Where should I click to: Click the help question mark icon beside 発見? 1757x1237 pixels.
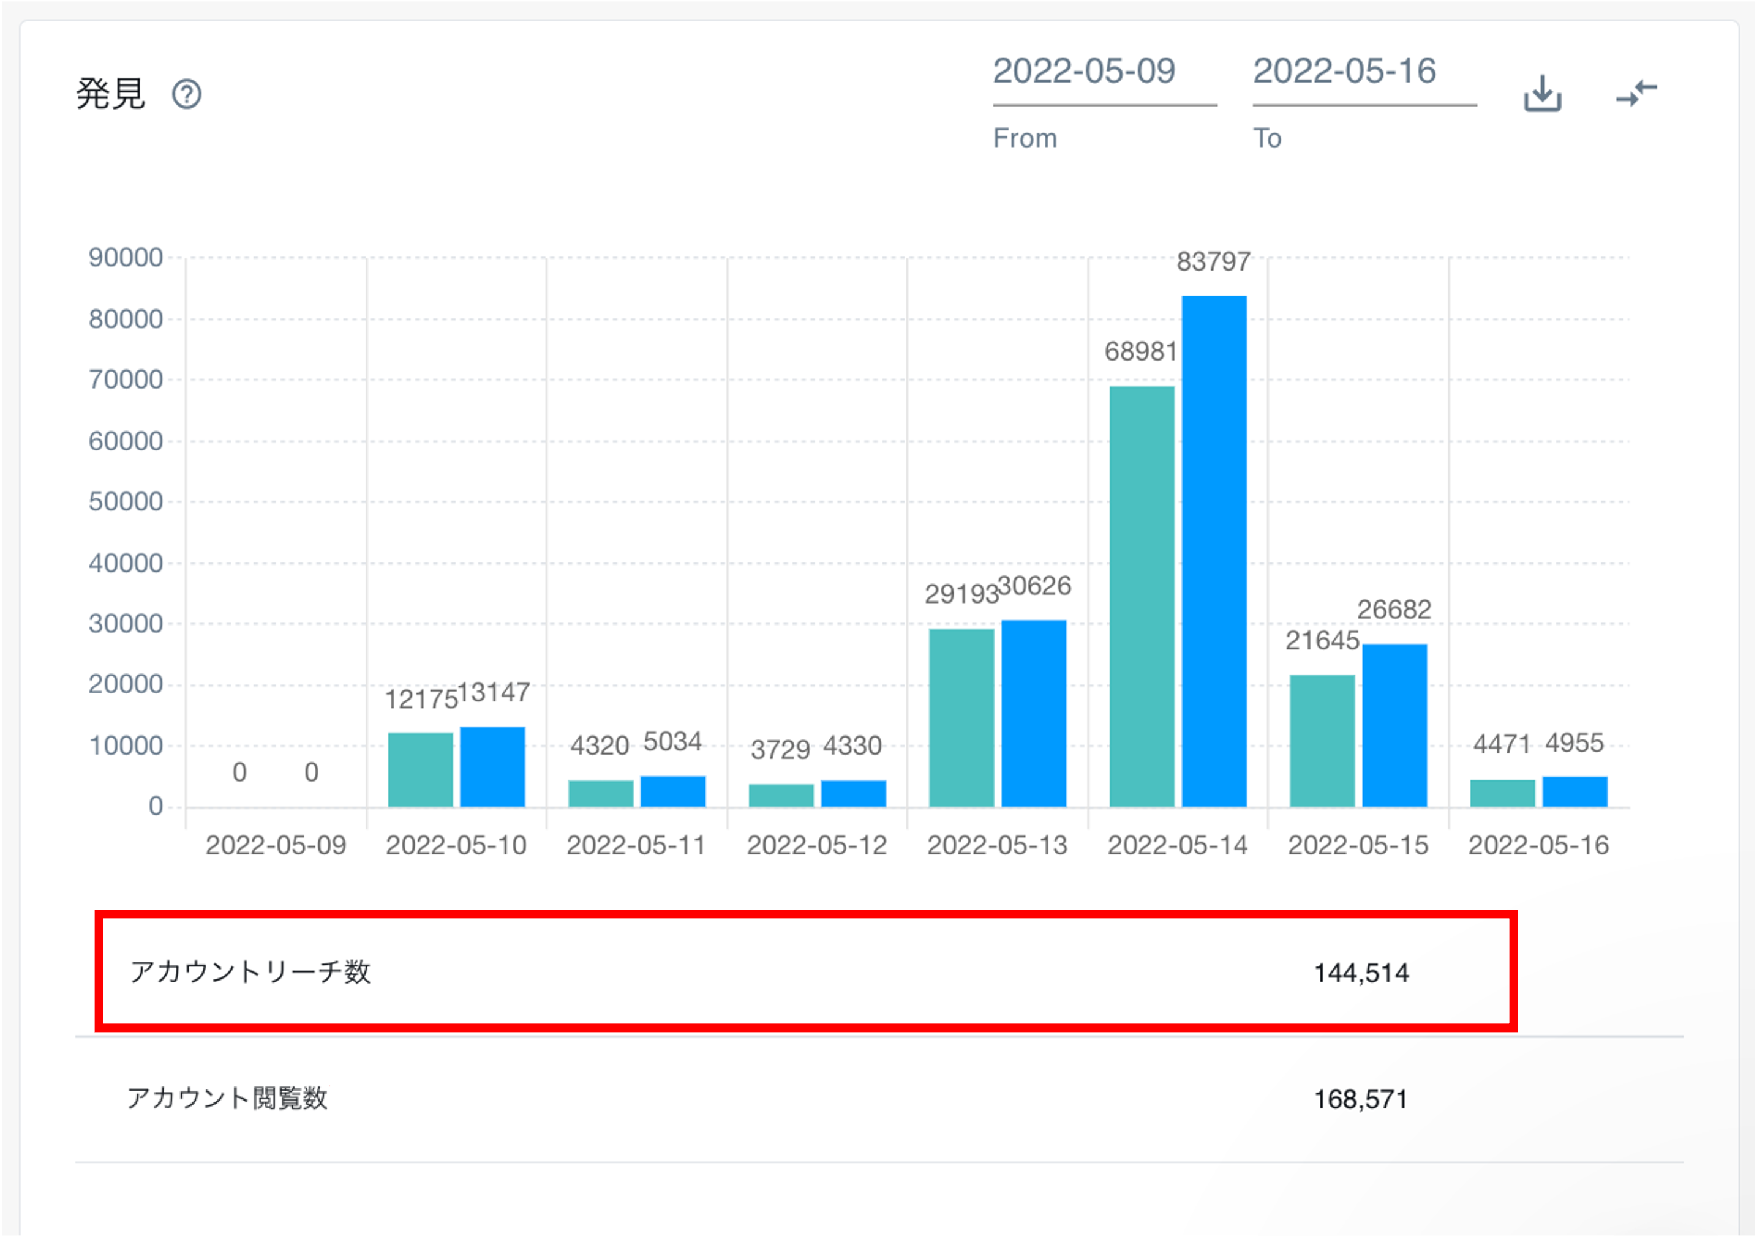(187, 95)
